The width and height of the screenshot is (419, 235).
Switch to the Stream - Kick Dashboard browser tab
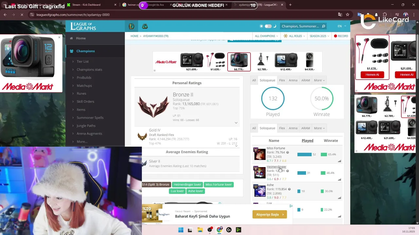pyautogui.click(x=92, y=5)
